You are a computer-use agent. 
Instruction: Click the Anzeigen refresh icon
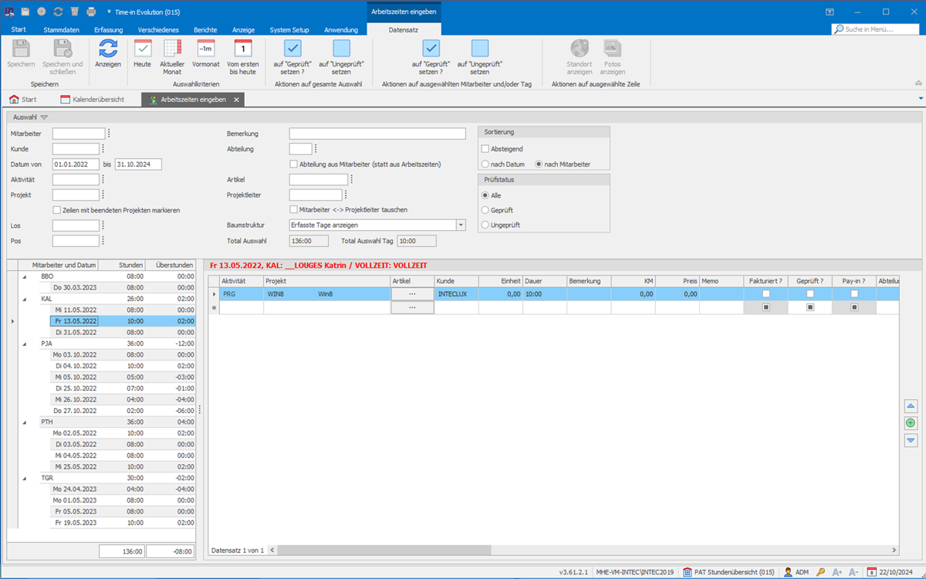coord(108,50)
